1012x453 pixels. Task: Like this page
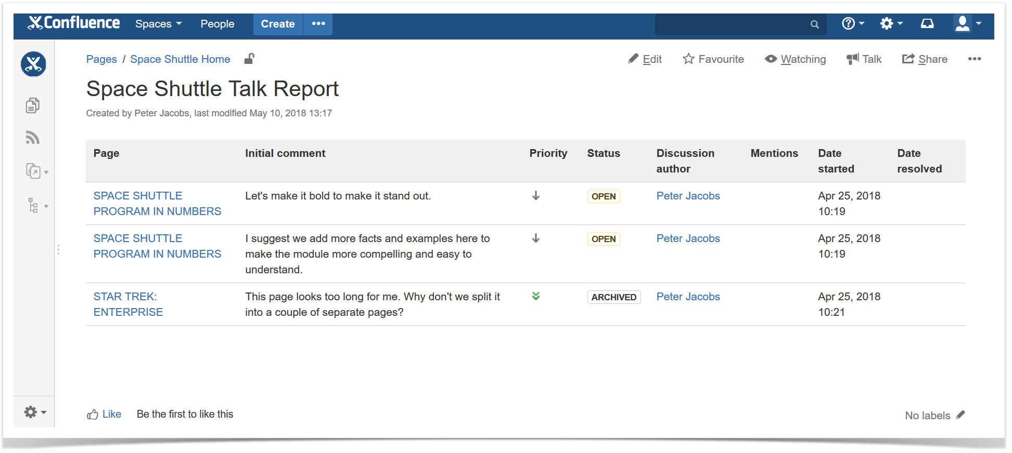click(104, 414)
